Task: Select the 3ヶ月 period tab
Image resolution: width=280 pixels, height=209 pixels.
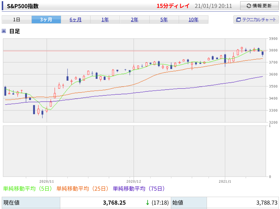Action: tap(46, 20)
